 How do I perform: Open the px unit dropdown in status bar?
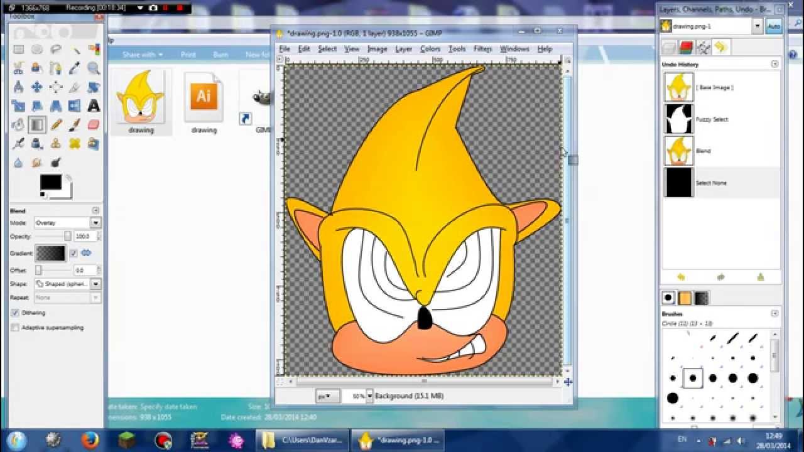click(328, 396)
